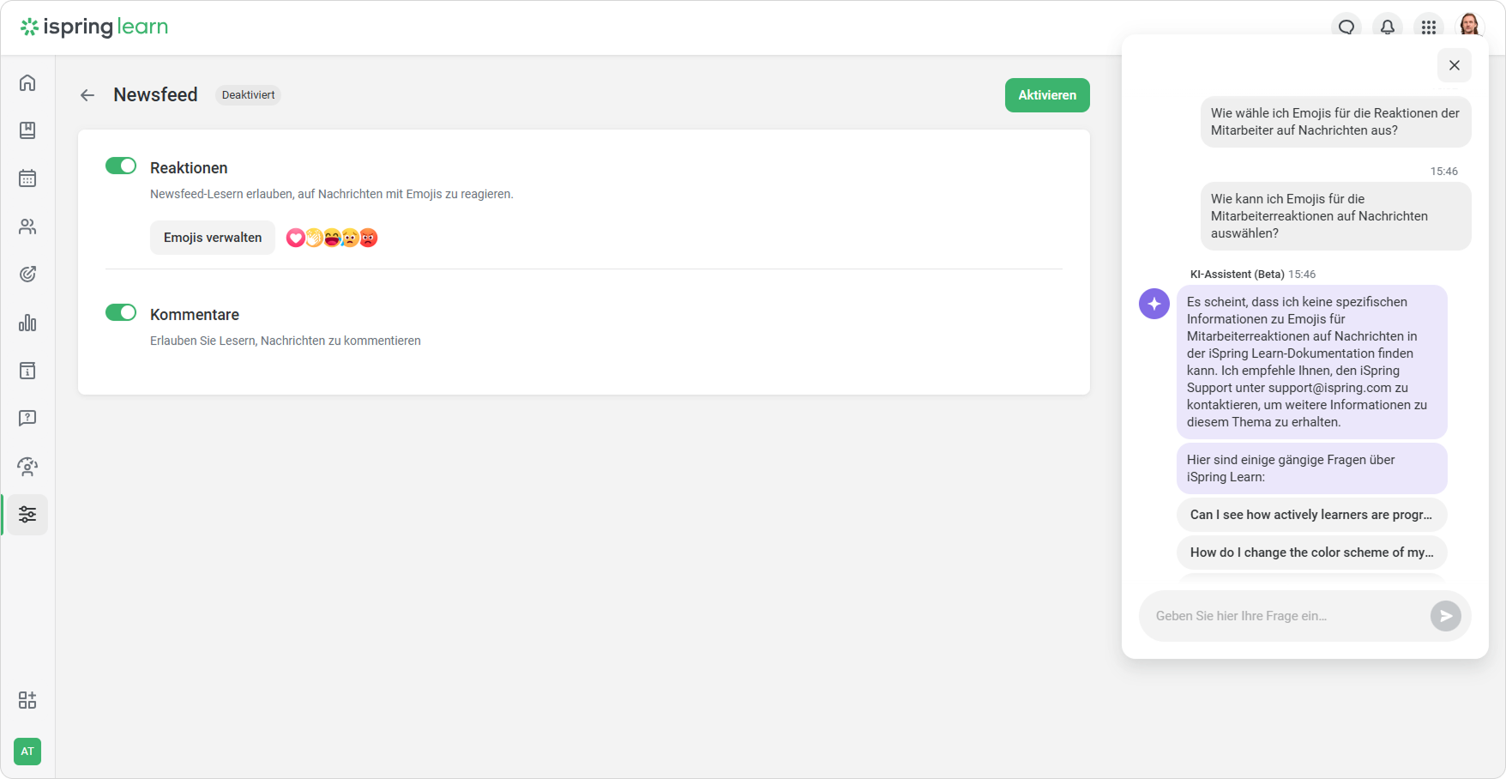Open the settings sliders sidebar icon

coord(27,515)
